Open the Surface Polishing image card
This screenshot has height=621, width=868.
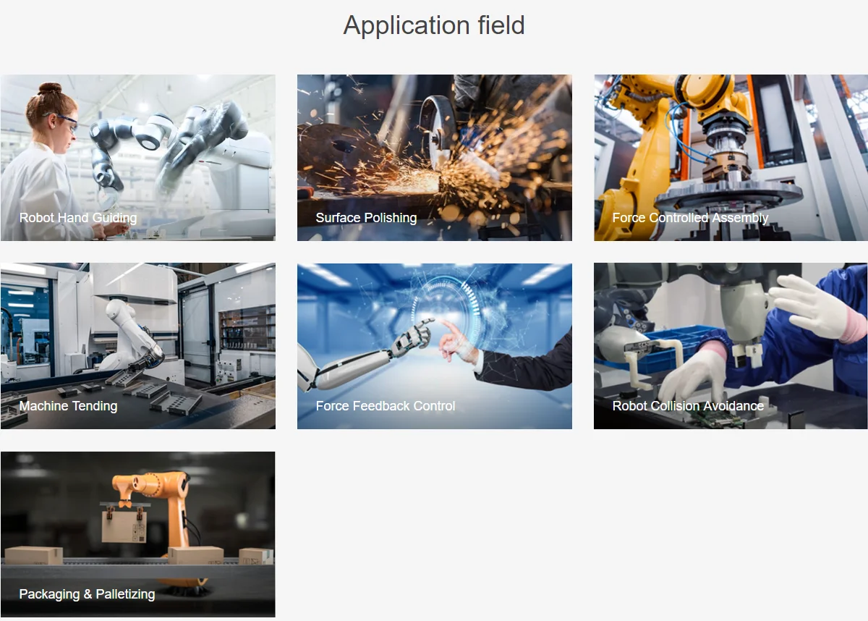(434, 158)
